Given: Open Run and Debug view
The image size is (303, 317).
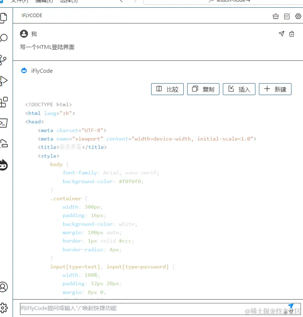Looking at the screenshot, I should coord(3,81).
